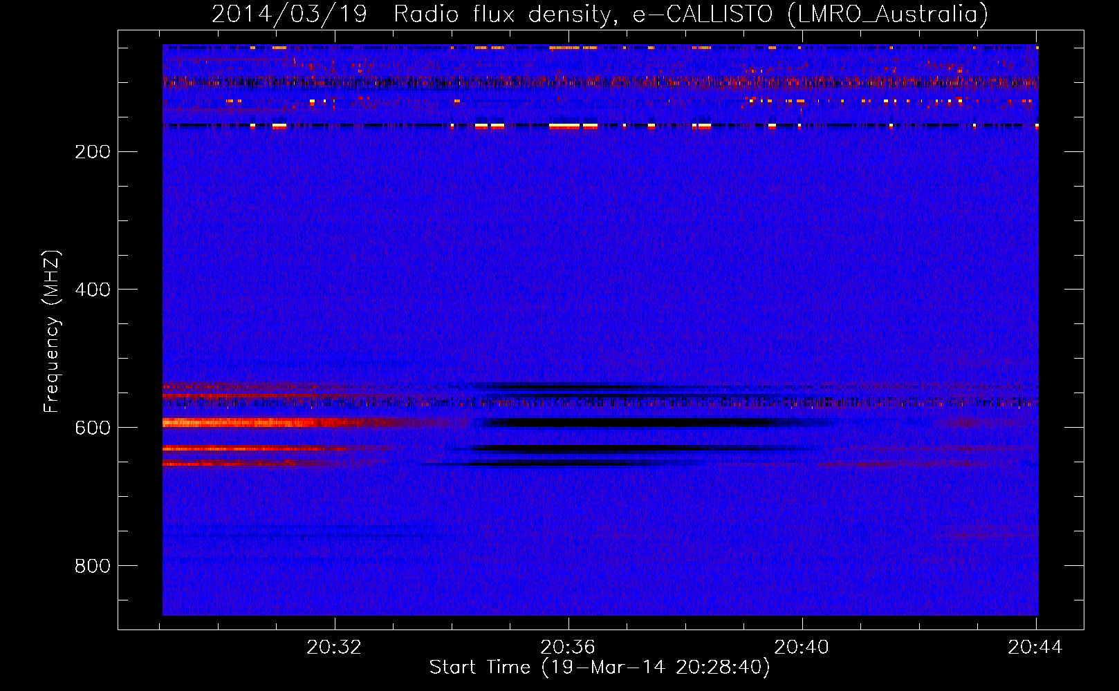Screen dimensions: 1119x691
Task: Select the 200 frequency axis label
Action: point(93,151)
